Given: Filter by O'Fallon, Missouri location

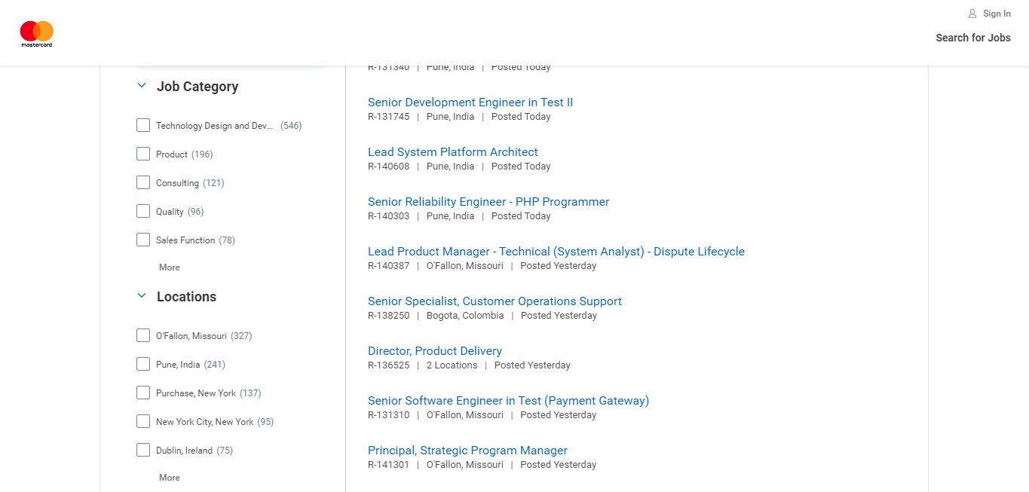Looking at the screenshot, I should (x=143, y=336).
